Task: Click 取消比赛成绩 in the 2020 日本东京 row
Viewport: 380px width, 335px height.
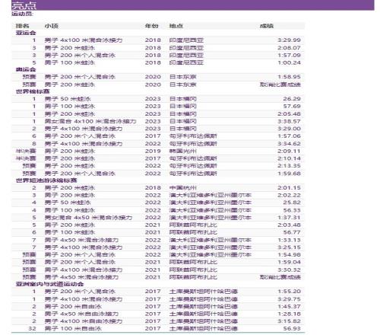Action: (x=280, y=85)
